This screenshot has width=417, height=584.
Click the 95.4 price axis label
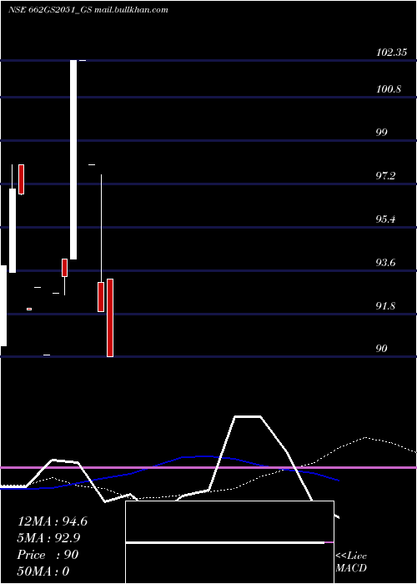(385, 219)
